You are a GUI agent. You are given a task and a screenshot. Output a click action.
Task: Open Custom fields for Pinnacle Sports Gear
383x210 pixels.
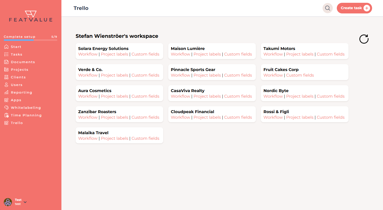coord(238,75)
